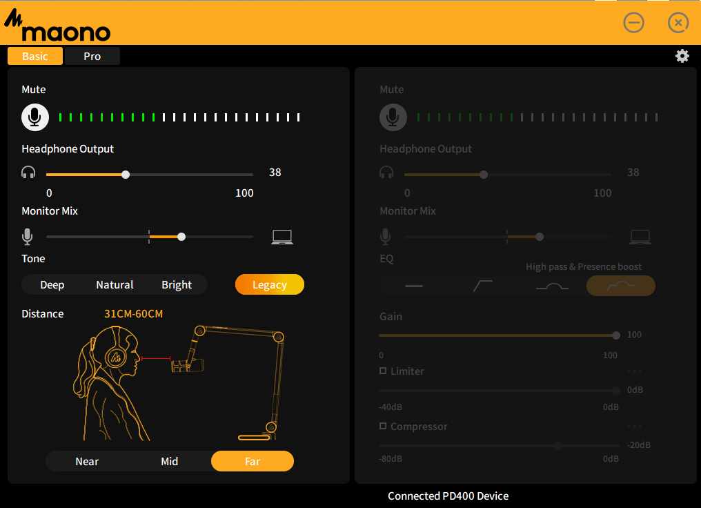
Task: Click the microphone icon beside Monitor Mix
Action: 28,236
